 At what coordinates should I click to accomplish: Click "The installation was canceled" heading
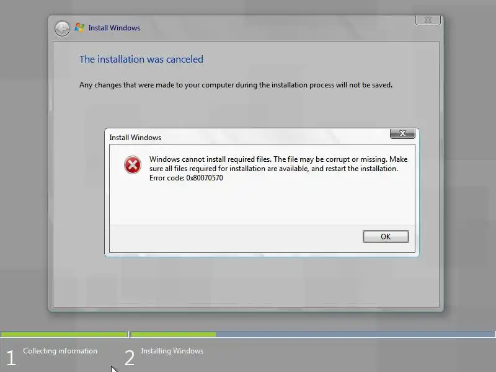(x=141, y=59)
